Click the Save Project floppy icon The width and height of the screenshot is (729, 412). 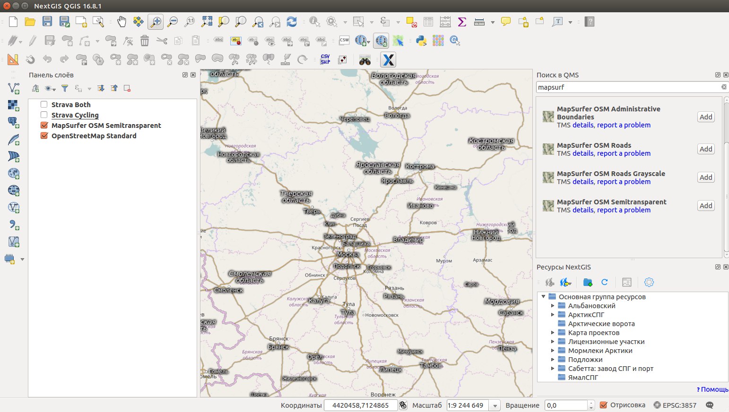point(47,22)
